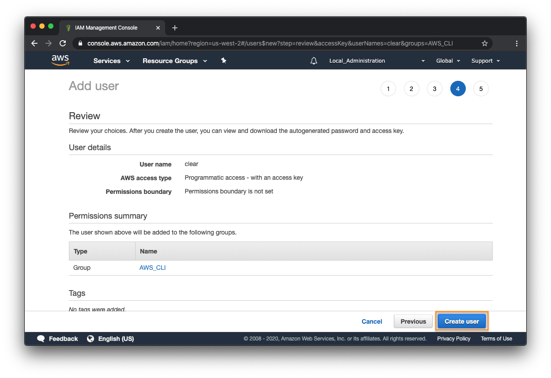Click the Permissions summary heading

pyautogui.click(x=108, y=216)
